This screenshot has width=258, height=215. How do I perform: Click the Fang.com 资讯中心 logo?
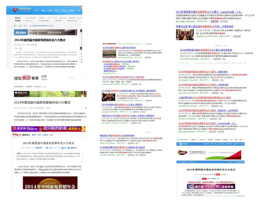click(x=21, y=135)
